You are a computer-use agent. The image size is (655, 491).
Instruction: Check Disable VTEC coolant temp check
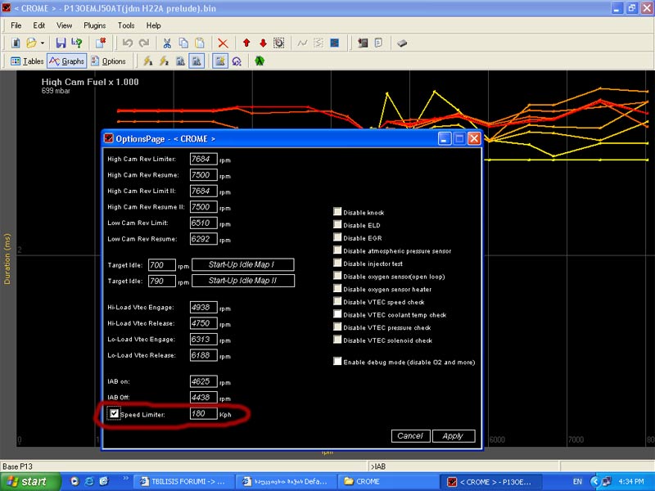click(337, 314)
